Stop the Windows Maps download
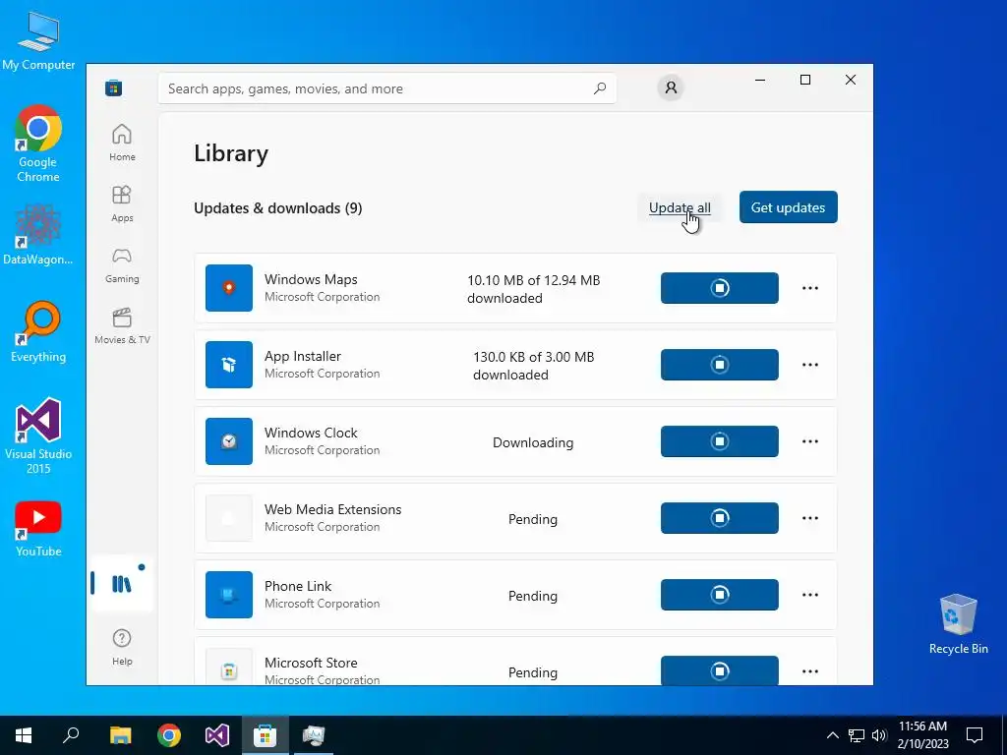This screenshot has height=755, width=1007. (719, 288)
